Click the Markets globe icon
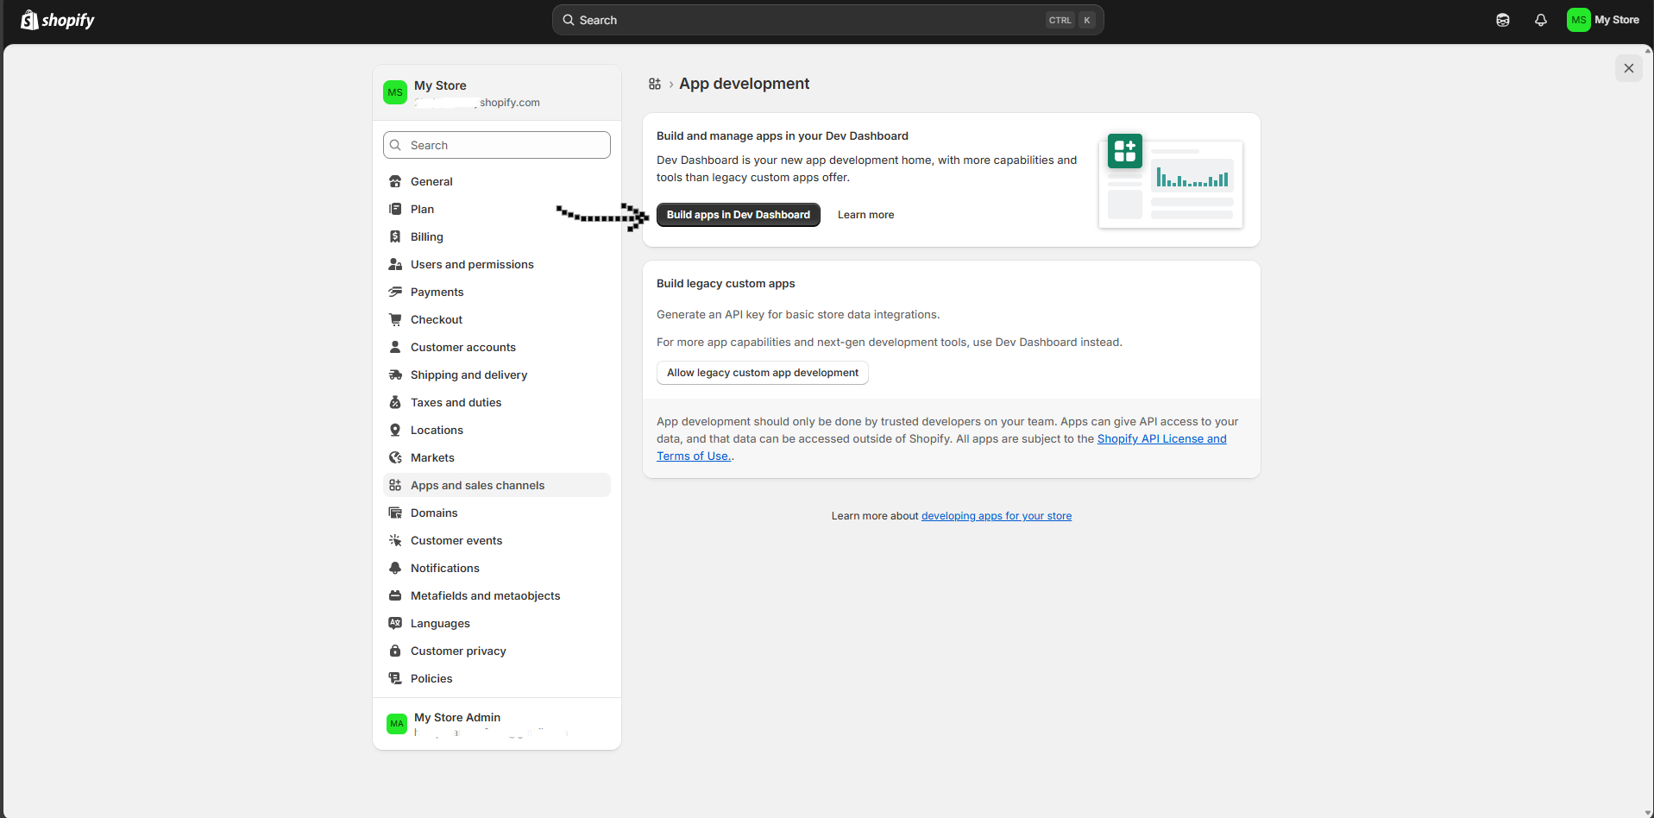The width and height of the screenshot is (1654, 818). point(395,457)
